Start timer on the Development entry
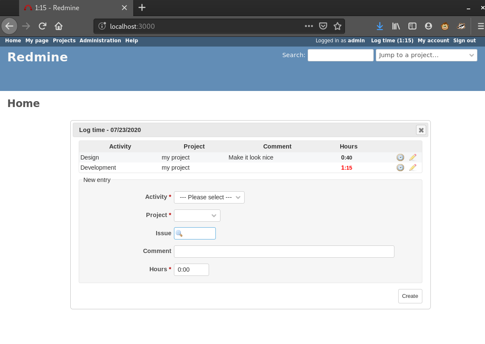This screenshot has height=344, width=485. click(x=400, y=168)
